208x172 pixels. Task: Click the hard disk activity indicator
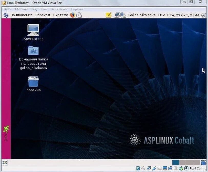(138, 168)
